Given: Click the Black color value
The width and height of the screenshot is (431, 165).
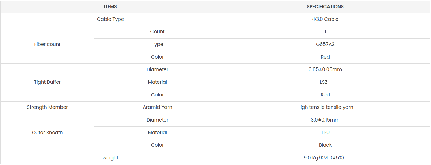Looking at the screenshot, I should (x=325, y=145).
